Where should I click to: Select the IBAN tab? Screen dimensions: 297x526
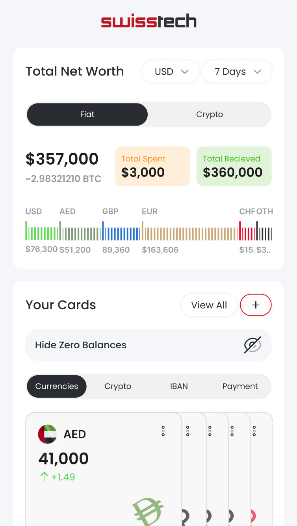pos(179,386)
